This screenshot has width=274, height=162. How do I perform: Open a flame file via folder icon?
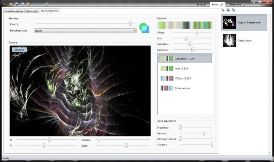click(11, 4)
